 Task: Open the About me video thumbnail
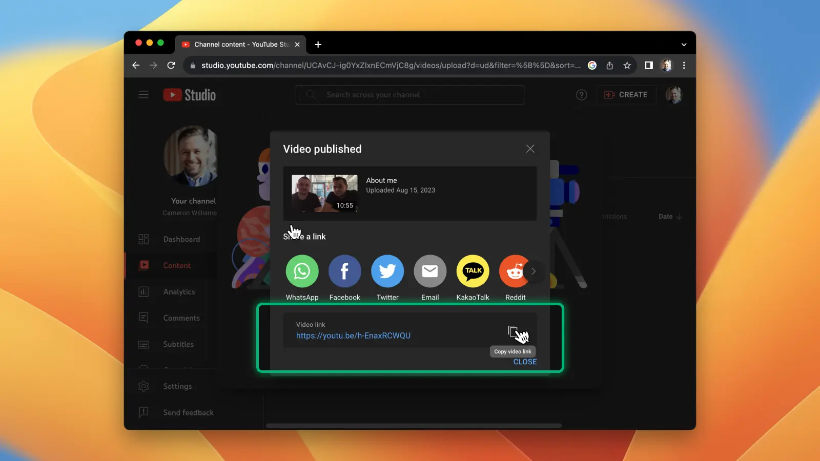pos(324,193)
